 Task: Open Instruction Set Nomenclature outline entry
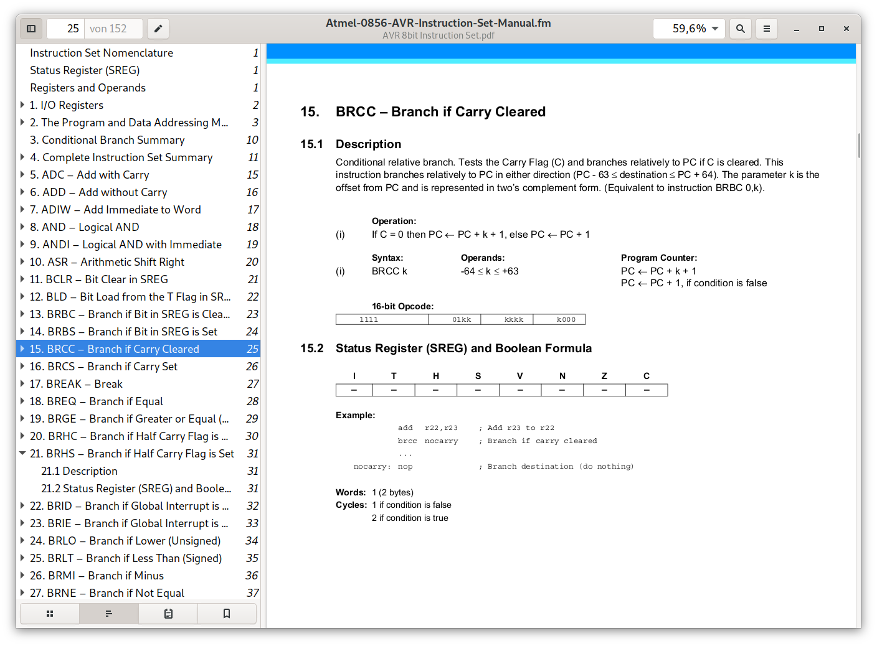[138, 53]
